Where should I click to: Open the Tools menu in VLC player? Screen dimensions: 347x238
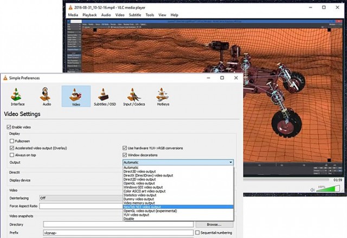[150, 15]
